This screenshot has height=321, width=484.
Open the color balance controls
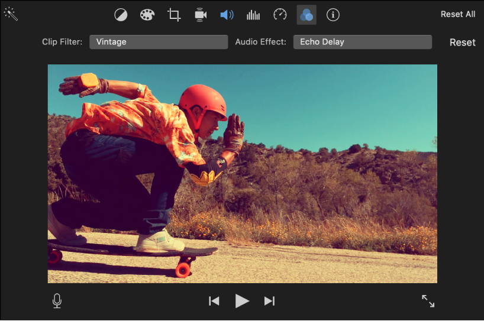[x=121, y=15]
